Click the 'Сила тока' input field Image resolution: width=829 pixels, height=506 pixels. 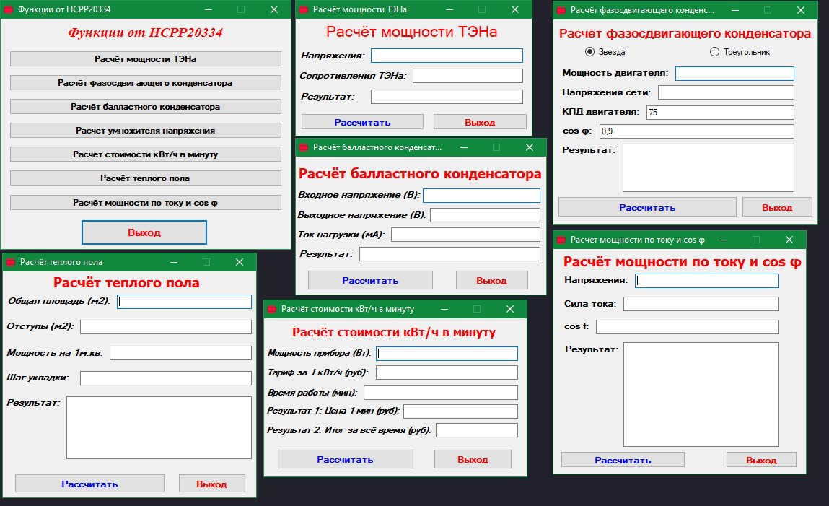pos(701,304)
